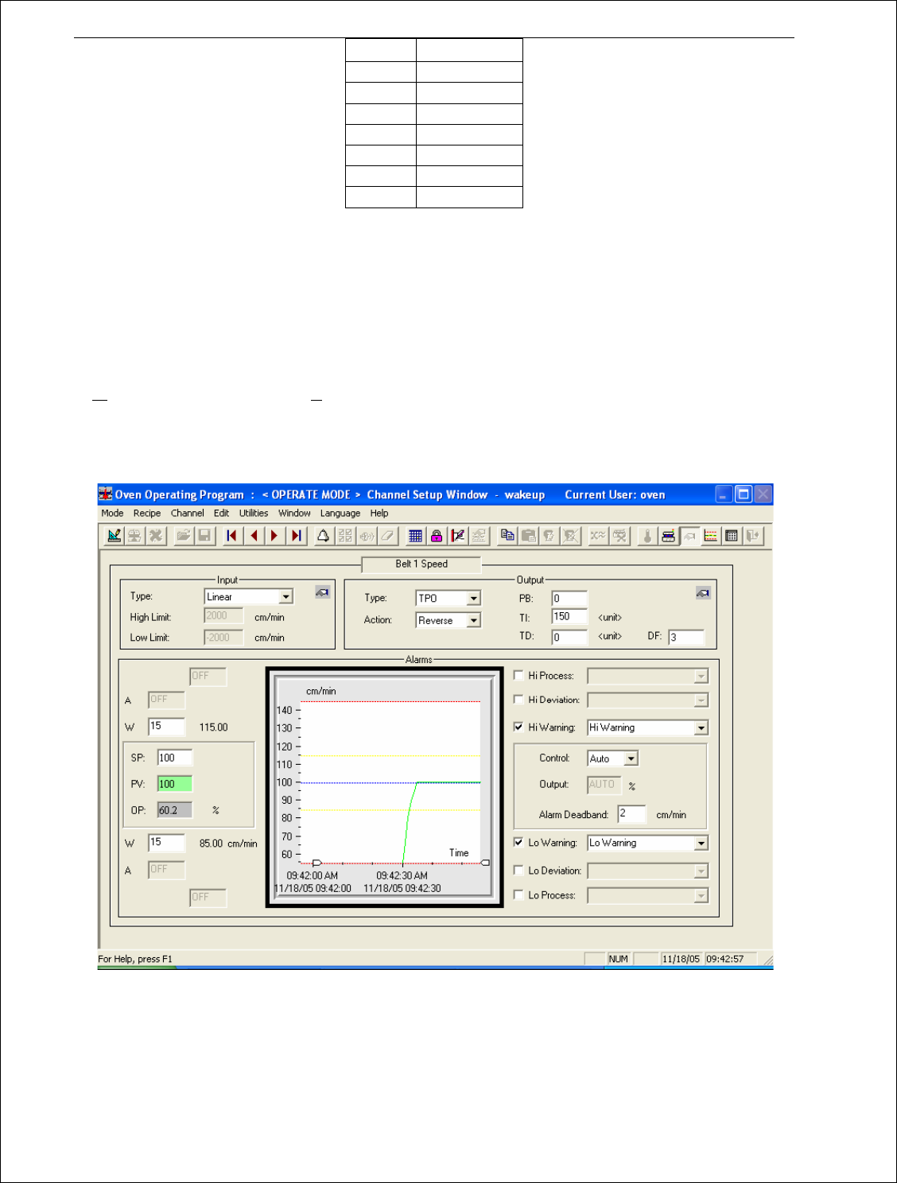
Task: Open the Action Reverse dropdown
Action: (474, 620)
